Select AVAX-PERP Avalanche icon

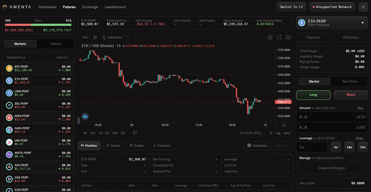[x=9, y=118]
